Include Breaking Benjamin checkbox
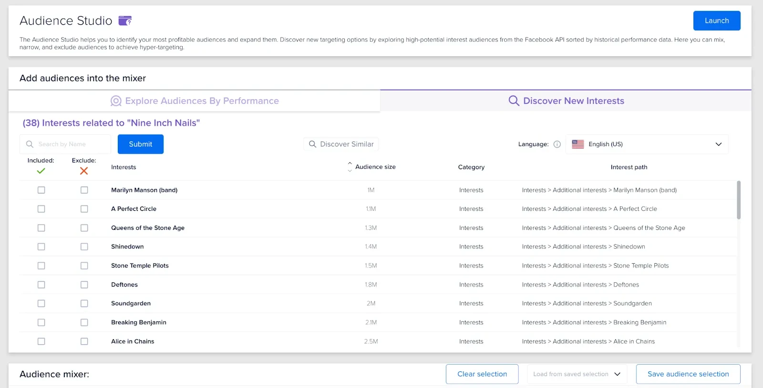 coord(41,322)
